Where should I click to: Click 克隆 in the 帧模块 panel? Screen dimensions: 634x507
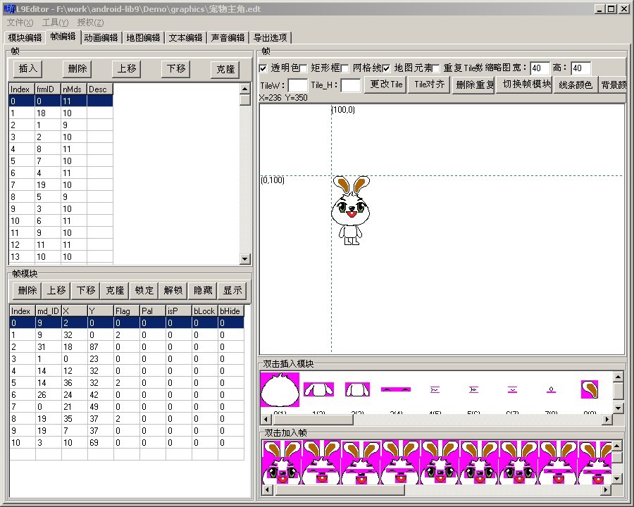(115, 290)
